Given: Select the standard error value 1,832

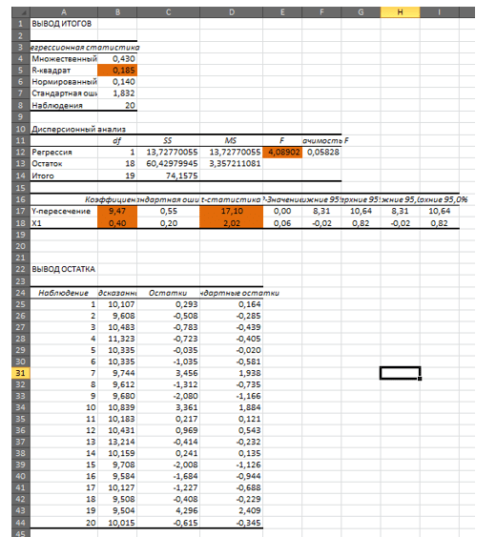Looking at the screenshot, I should coord(117,93).
